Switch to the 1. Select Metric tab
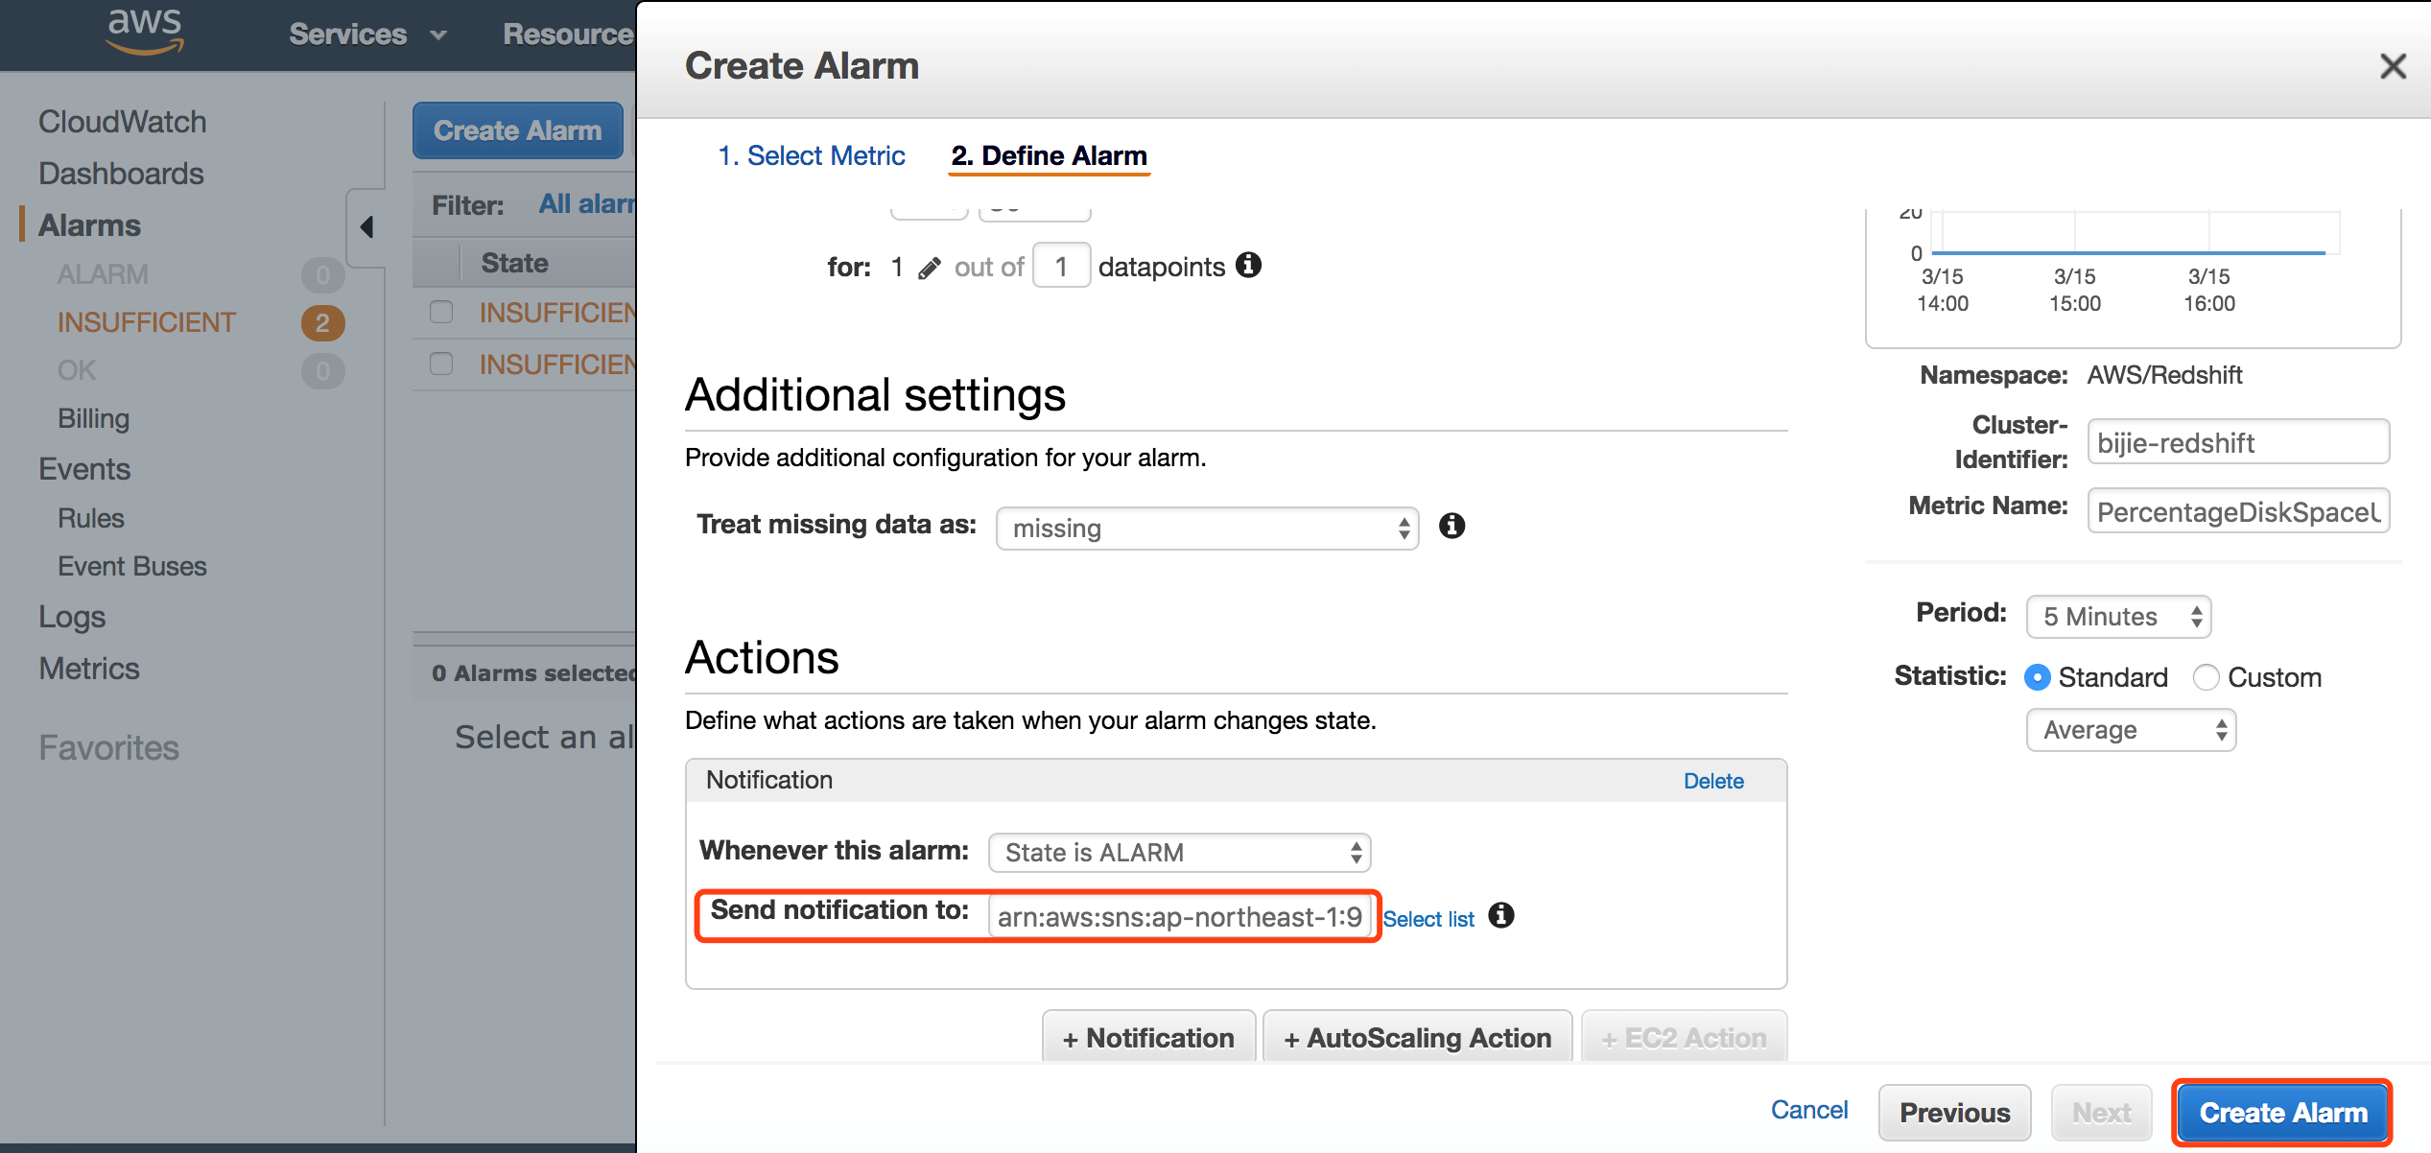2431x1153 pixels. pyautogui.click(x=812, y=155)
